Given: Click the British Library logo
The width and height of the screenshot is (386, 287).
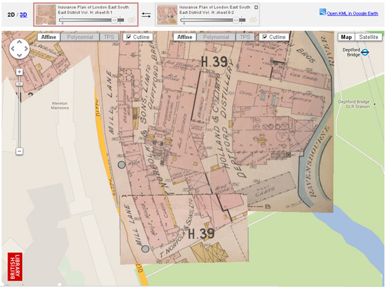Looking at the screenshot, I should (15, 267).
